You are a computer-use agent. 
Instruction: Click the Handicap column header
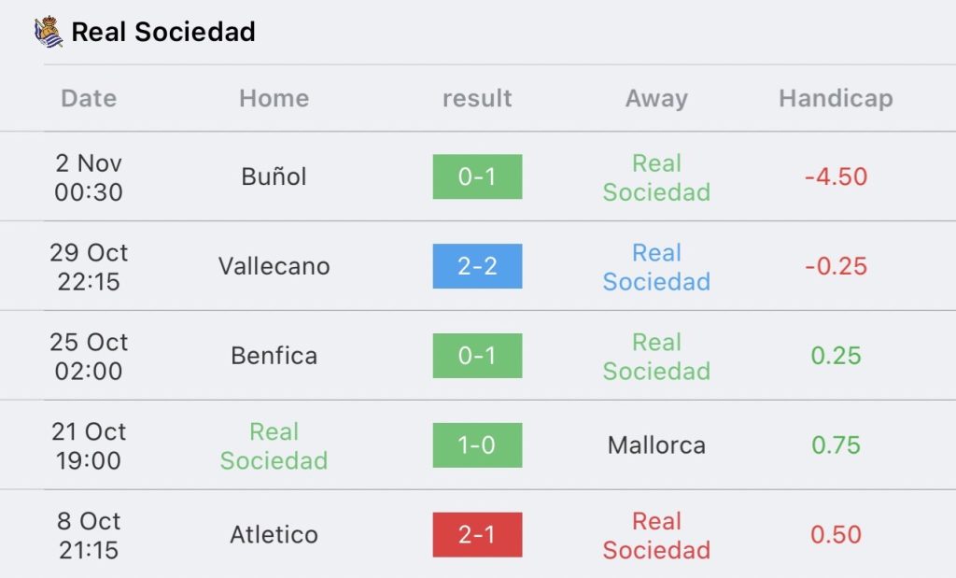coord(836,98)
